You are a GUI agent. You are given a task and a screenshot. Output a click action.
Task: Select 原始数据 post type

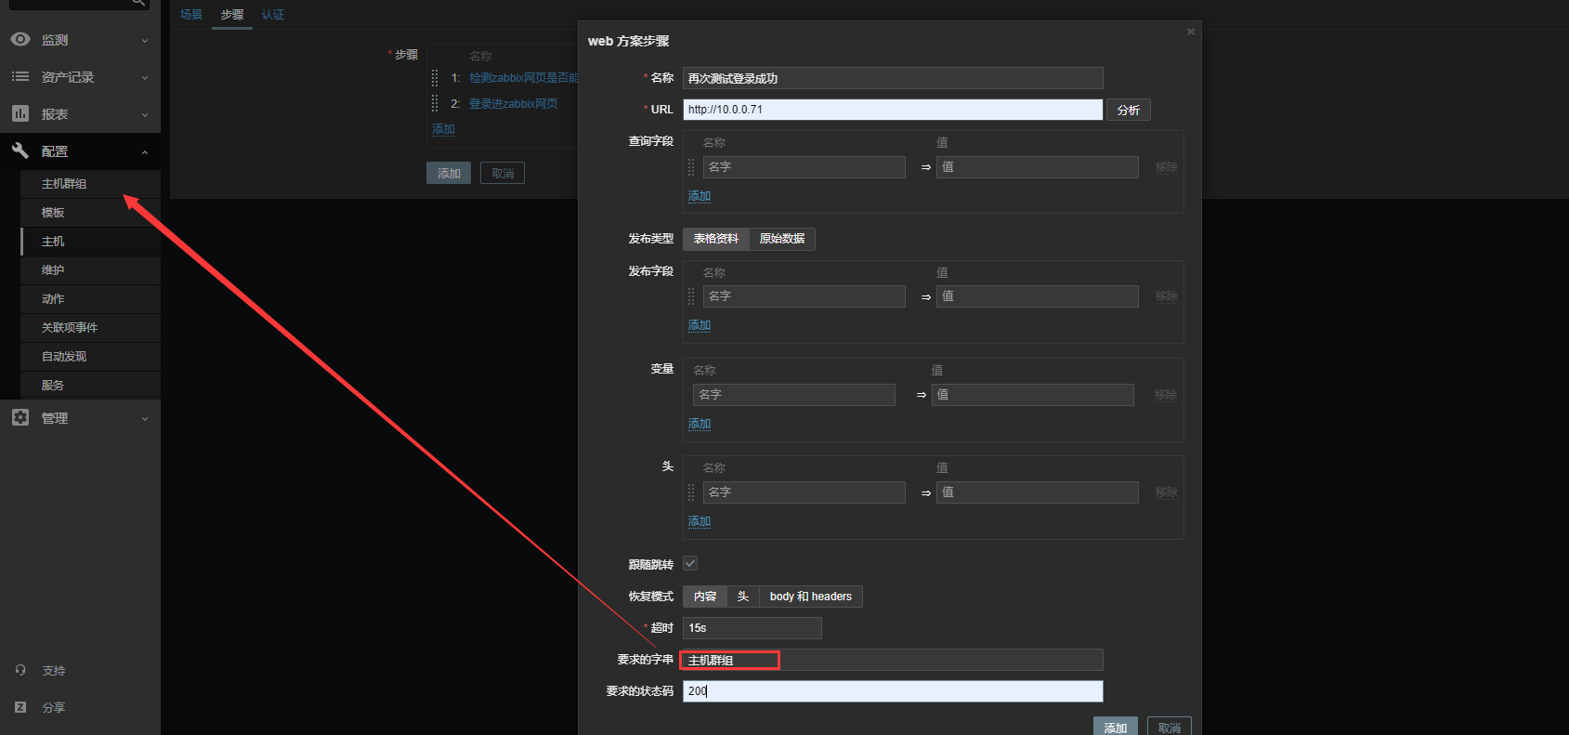coord(782,239)
